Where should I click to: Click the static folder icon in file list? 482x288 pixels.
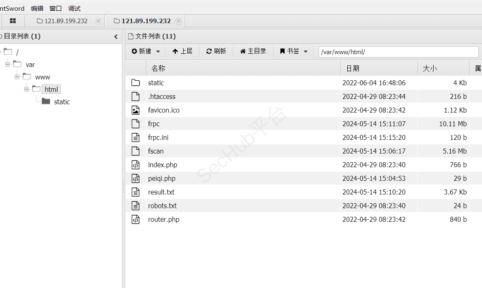[136, 83]
